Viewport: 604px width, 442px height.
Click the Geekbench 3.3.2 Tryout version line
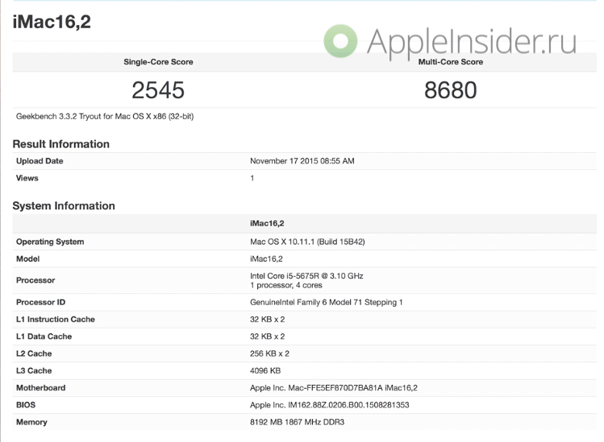105,117
